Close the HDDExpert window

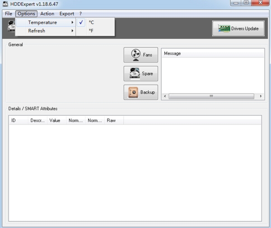260,3
